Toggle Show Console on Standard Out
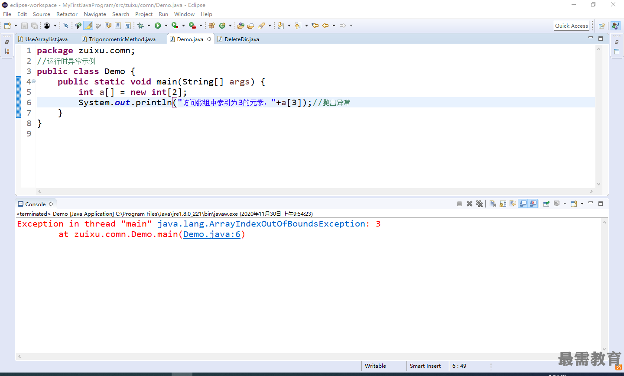The image size is (624, 376). tap(523, 204)
